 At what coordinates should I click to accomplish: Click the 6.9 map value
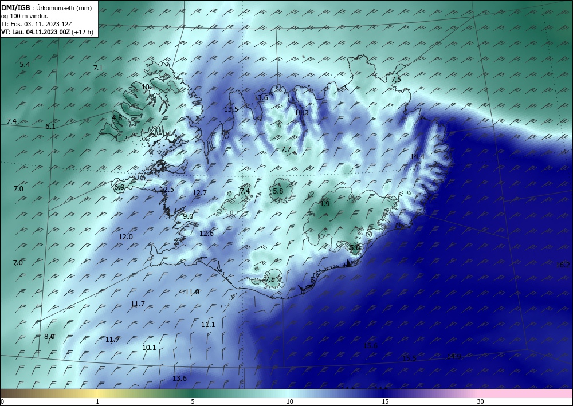[119, 187]
